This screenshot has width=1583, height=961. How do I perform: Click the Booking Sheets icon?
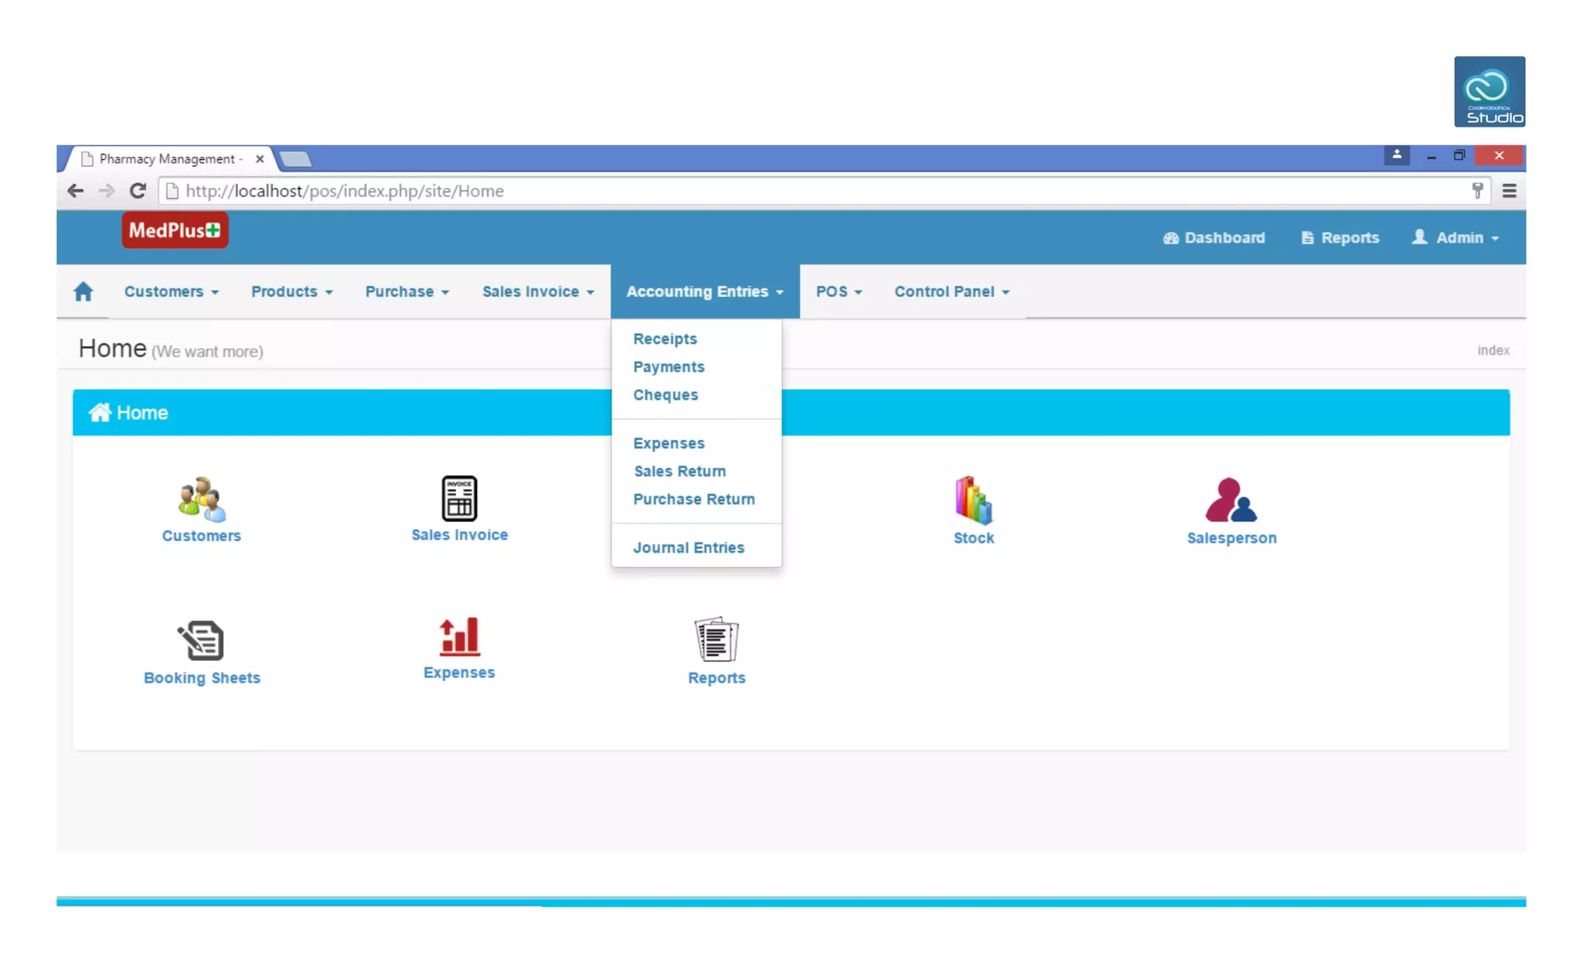[201, 640]
